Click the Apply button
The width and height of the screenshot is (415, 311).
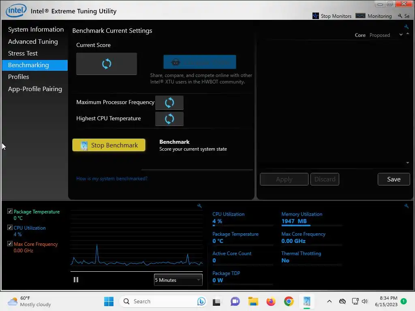(x=284, y=179)
